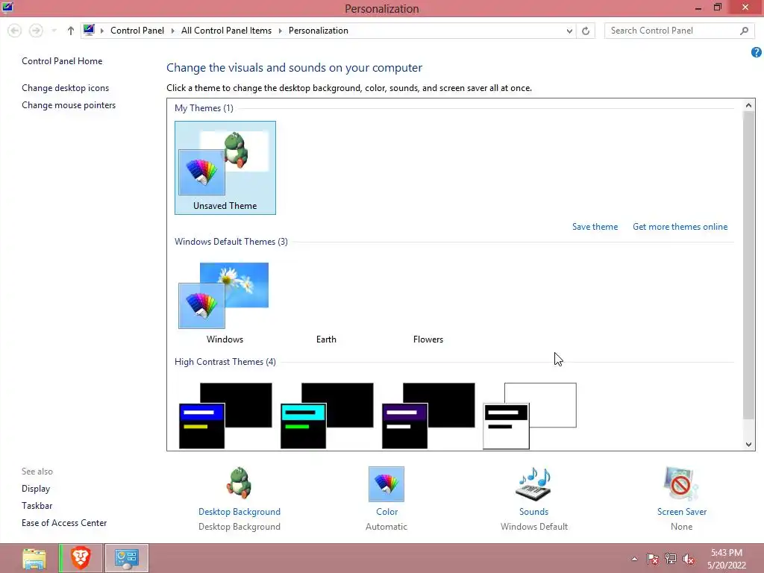The image size is (764, 573).
Task: Click the Personalization breadcrumb
Action: click(x=318, y=30)
